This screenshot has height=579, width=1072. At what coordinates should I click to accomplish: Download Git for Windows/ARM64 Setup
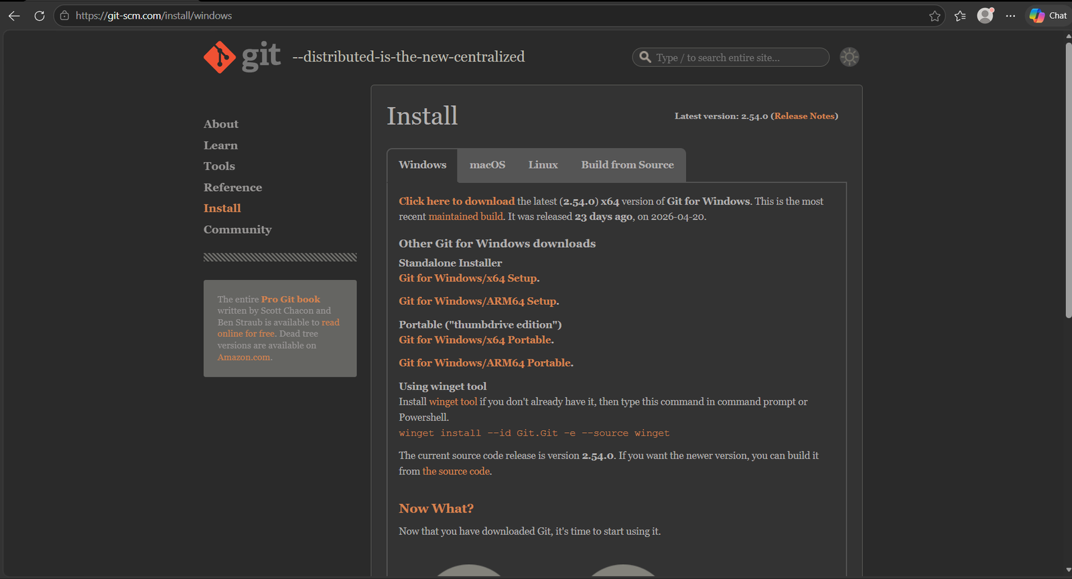[478, 301]
